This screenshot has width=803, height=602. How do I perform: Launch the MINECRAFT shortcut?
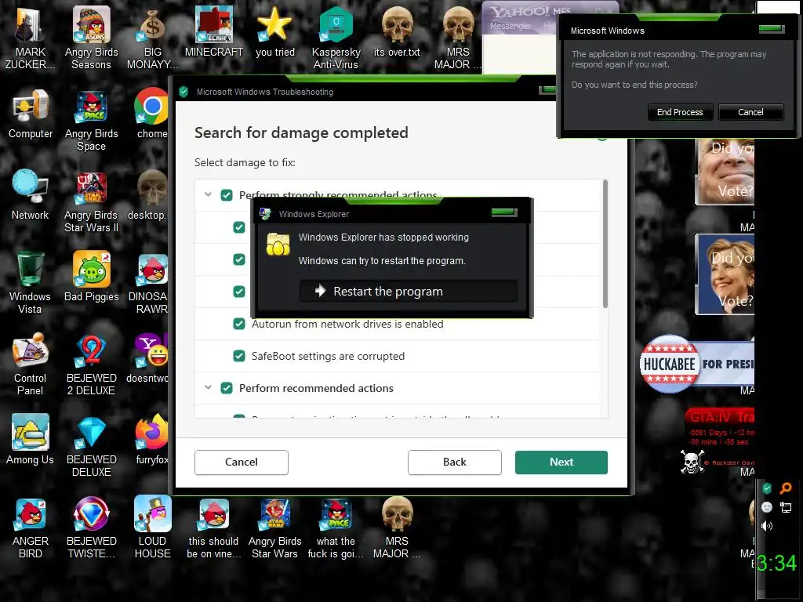[x=213, y=31]
